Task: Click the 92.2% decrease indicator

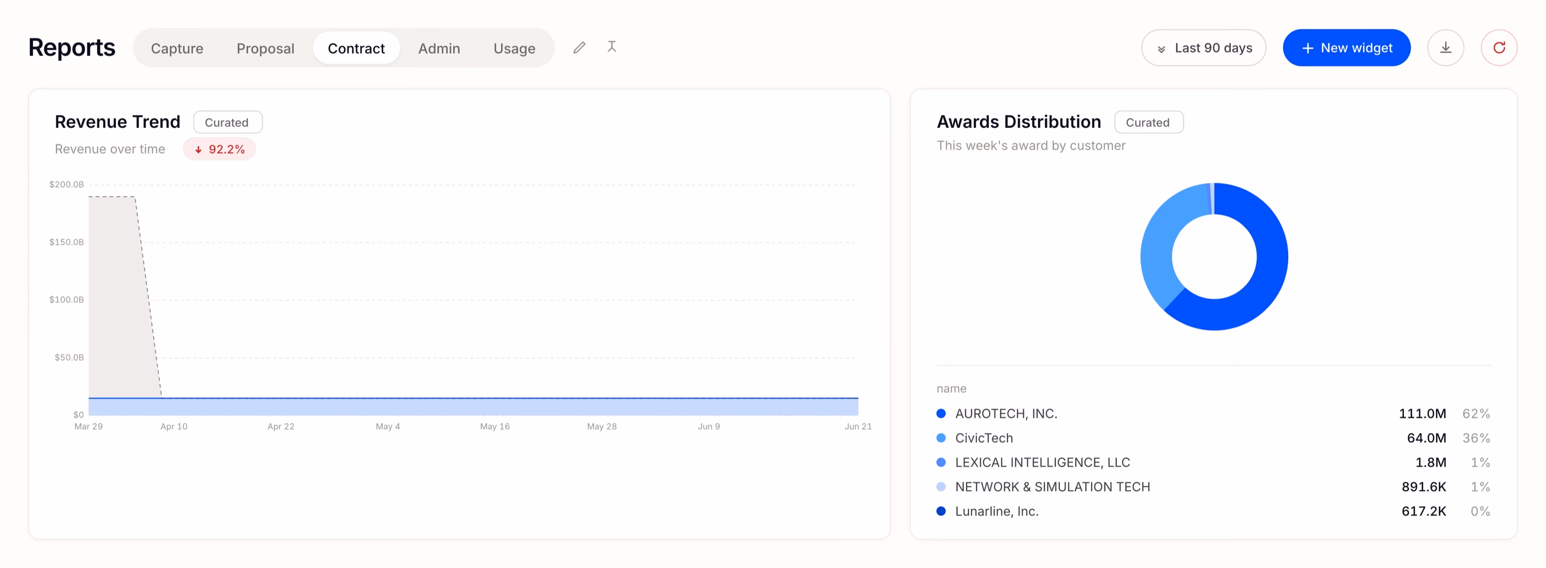Action: click(219, 149)
